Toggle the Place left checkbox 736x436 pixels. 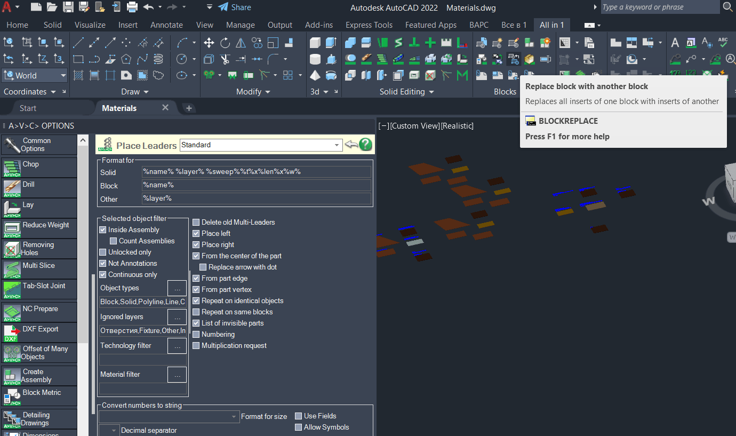196,234
